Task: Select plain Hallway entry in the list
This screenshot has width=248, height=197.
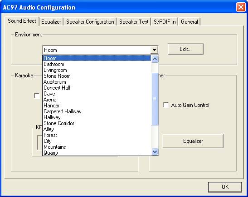Action: (x=97, y=117)
